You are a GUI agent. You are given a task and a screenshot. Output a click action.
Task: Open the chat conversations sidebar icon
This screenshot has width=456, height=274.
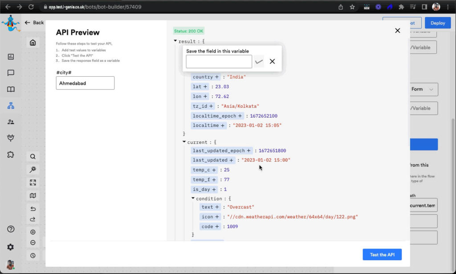click(11, 73)
